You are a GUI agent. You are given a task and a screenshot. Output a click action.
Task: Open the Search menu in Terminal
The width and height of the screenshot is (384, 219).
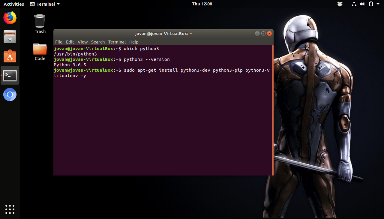98,42
